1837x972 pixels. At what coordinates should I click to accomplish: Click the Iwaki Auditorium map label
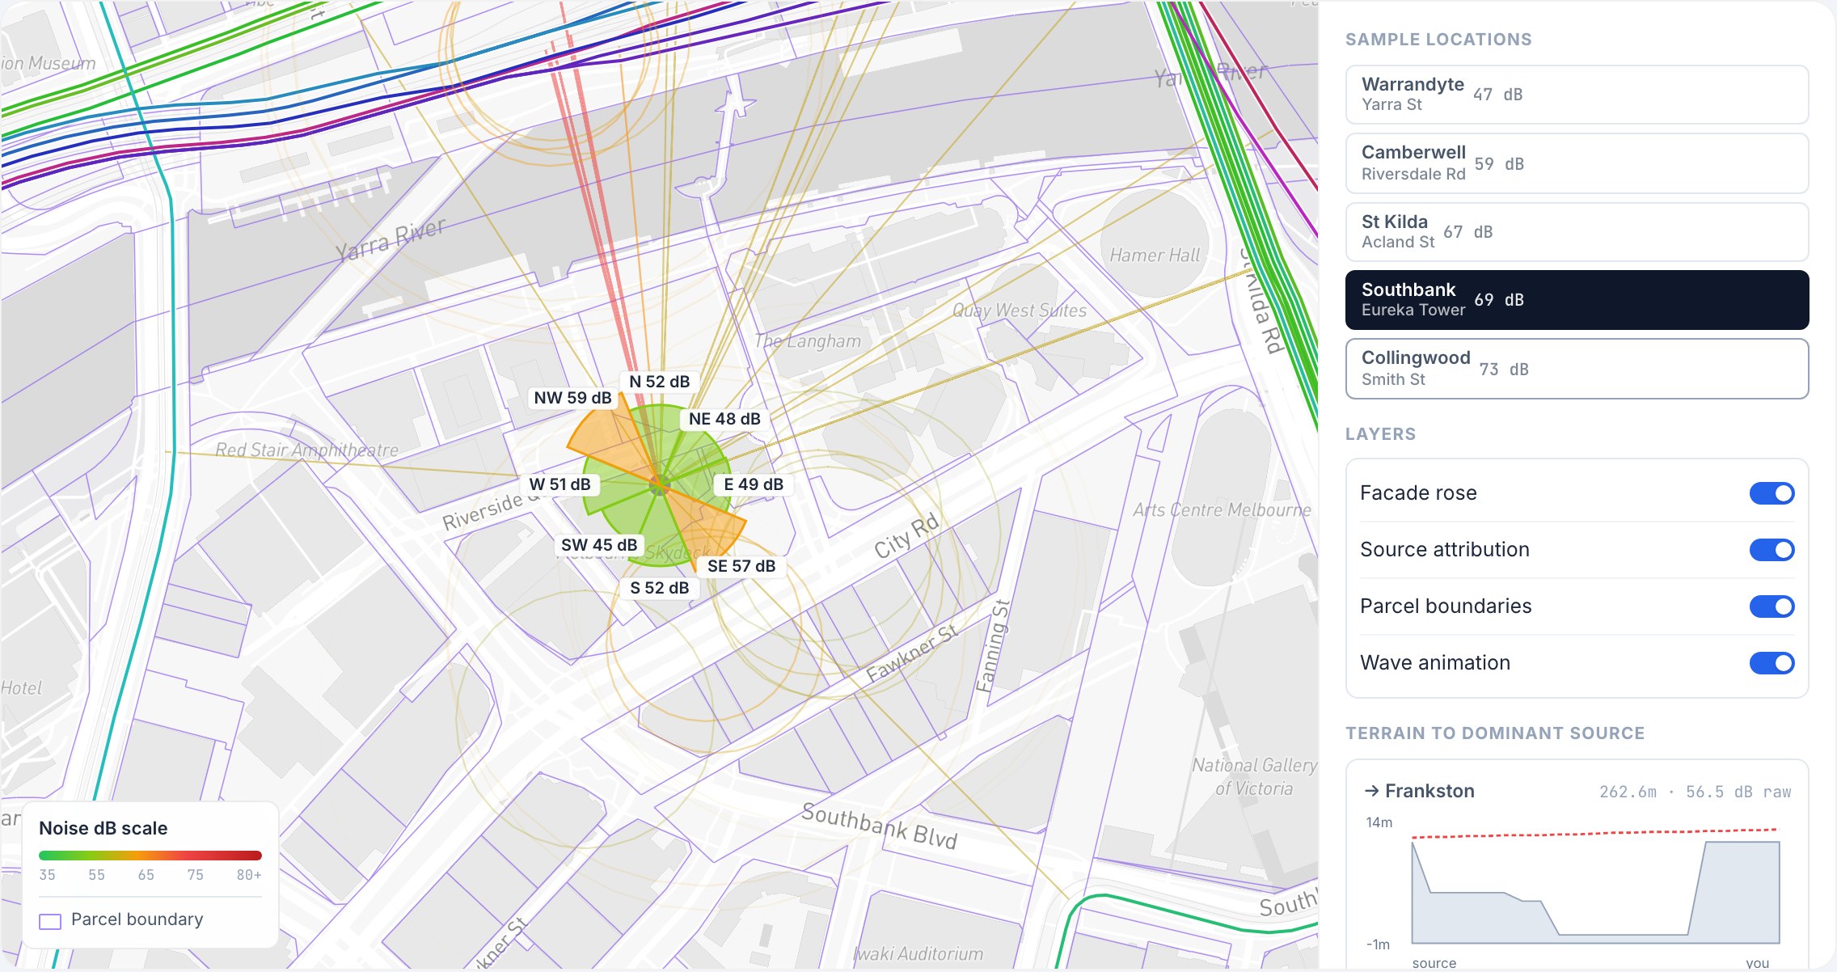918,954
